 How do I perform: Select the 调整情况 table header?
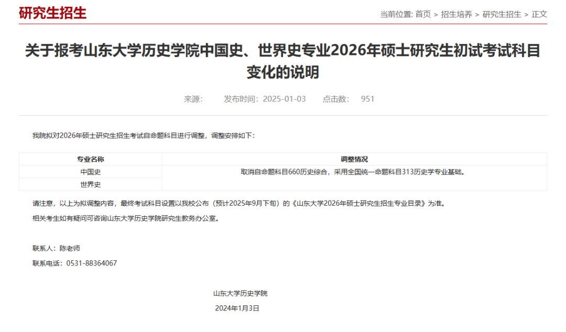(x=354, y=159)
